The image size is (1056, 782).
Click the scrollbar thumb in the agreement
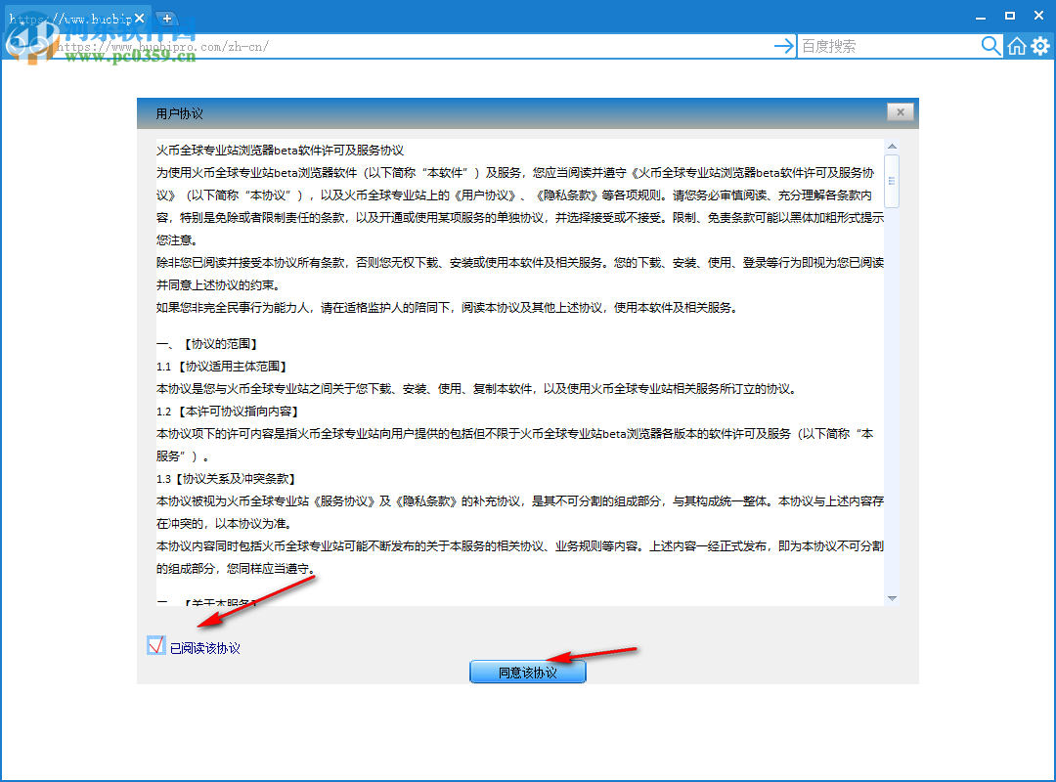click(891, 181)
